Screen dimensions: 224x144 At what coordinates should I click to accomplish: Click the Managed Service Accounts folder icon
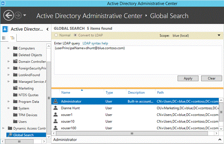click(15, 82)
